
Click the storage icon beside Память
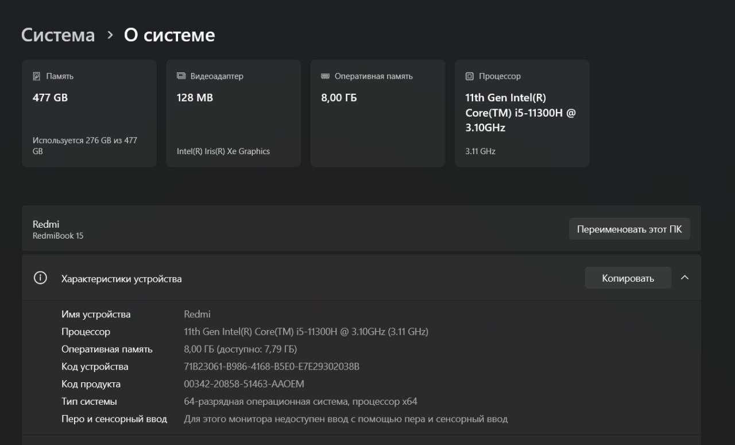[x=37, y=76]
